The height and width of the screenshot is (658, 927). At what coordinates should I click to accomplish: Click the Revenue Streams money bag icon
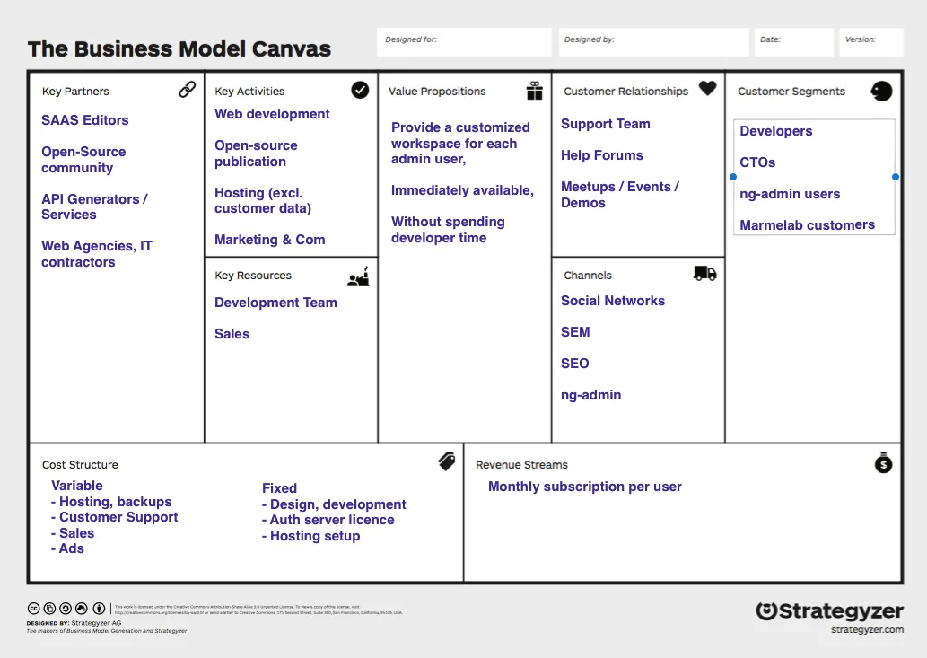[x=883, y=461]
